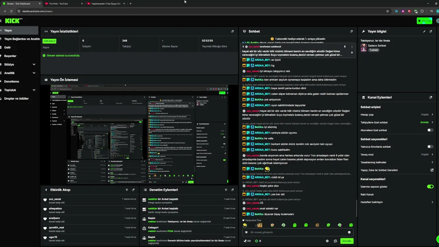Bookmark this page with star icon
Image resolution: width=439 pixels, height=247 pixels.
click(388, 11)
